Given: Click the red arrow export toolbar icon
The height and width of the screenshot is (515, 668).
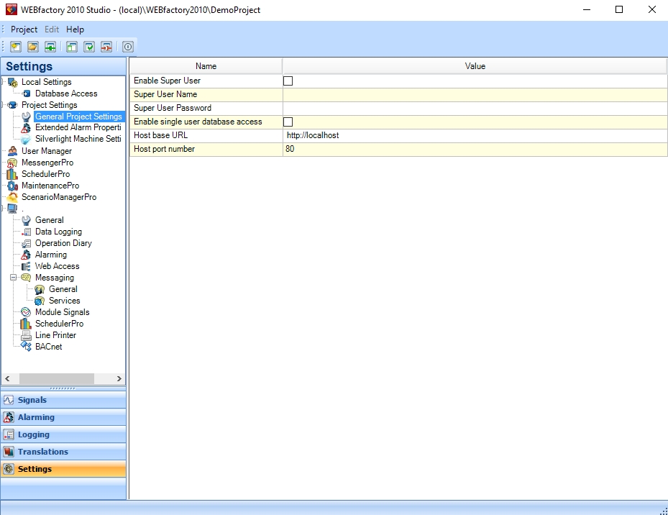Looking at the screenshot, I should [x=106, y=47].
